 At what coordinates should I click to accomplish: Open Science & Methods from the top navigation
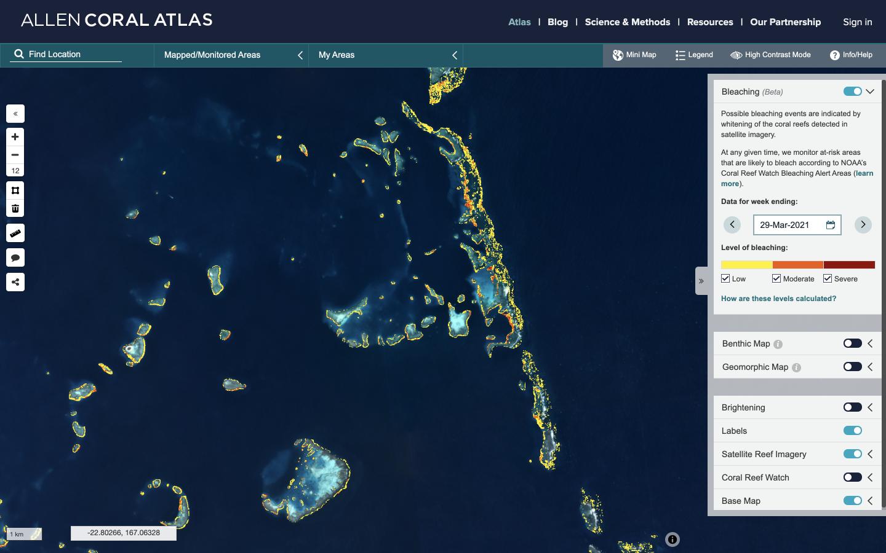coord(628,22)
